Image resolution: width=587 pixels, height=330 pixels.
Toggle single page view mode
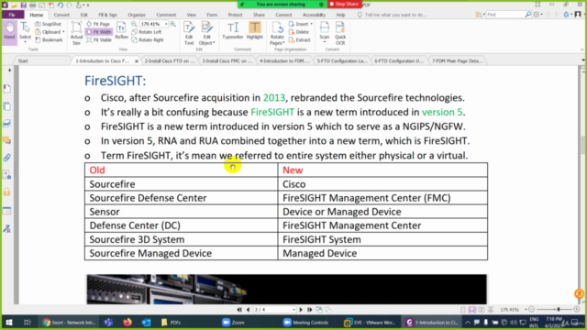tap(463, 310)
